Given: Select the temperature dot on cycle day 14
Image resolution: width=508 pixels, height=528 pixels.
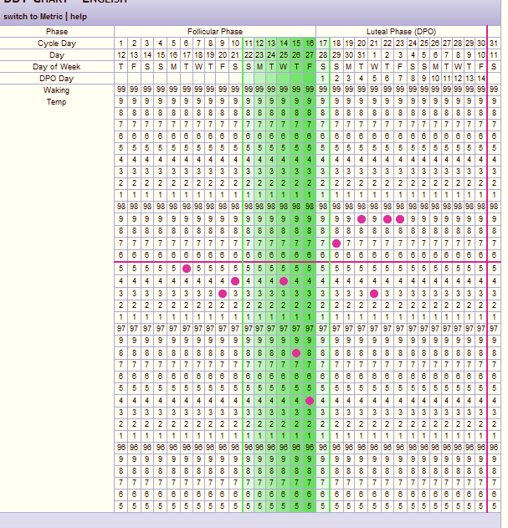Looking at the screenshot, I should click(x=284, y=281).
